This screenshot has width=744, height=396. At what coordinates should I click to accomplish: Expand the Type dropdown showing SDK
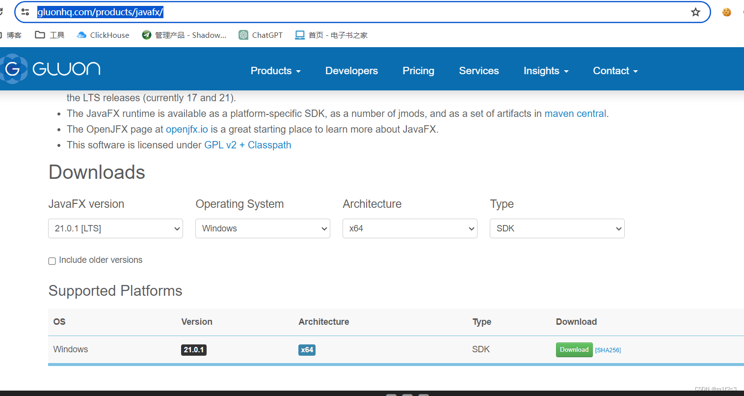point(557,228)
